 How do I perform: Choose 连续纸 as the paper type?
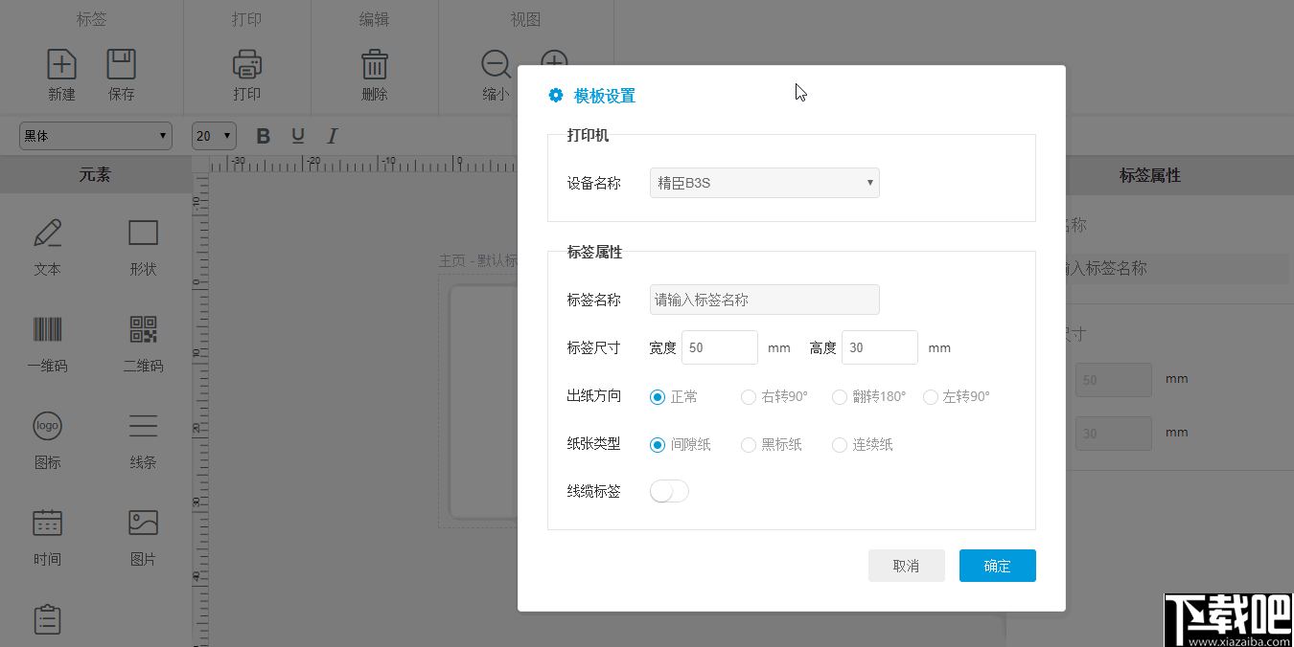(840, 444)
